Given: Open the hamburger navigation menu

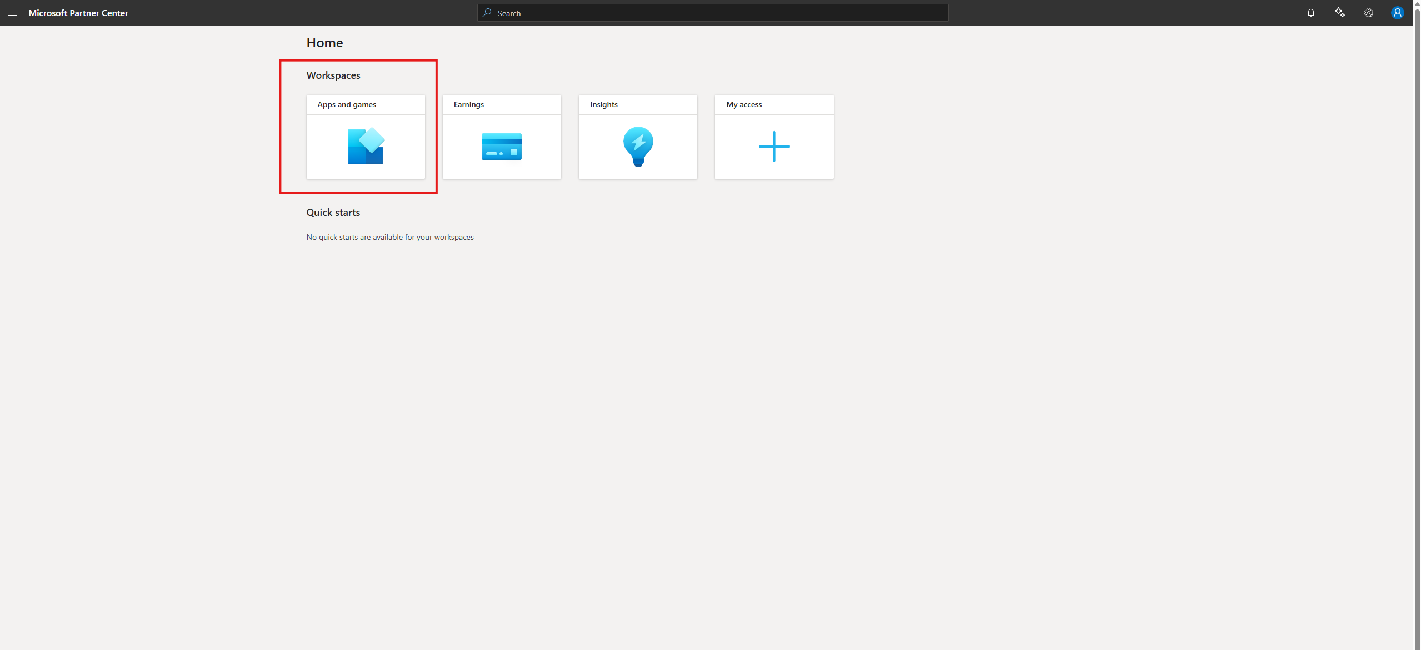Looking at the screenshot, I should tap(13, 13).
